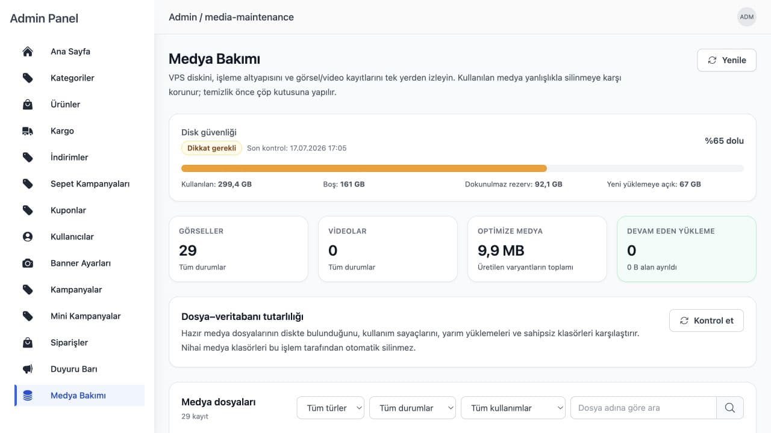Select Banner Ayarları menu item
The image size is (771, 433).
[x=80, y=263]
